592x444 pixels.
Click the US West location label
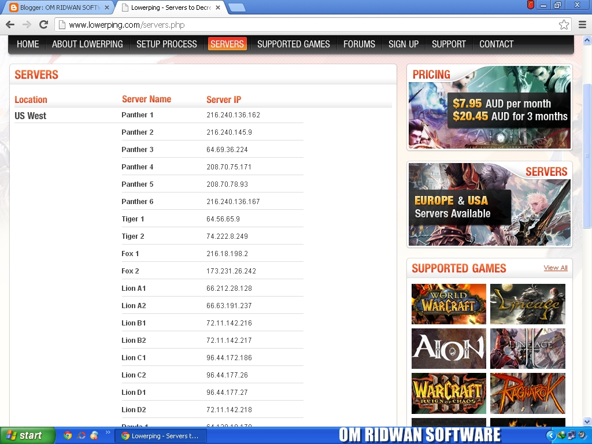pos(30,116)
